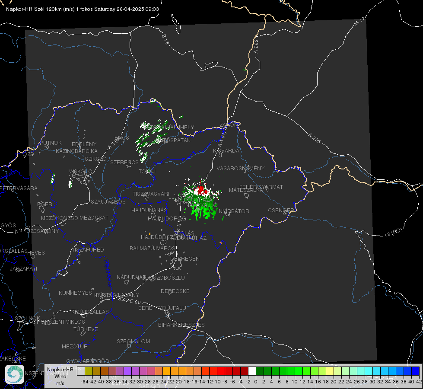Click the pale yellow swatch above label 20

tap(330, 371)
